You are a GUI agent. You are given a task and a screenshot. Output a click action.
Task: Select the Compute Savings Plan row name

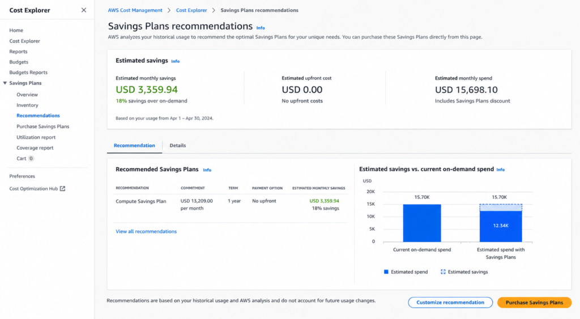pyautogui.click(x=141, y=201)
